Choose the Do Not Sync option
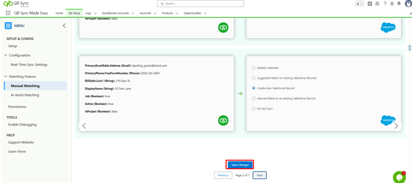412x183 pixels. [x=253, y=109]
